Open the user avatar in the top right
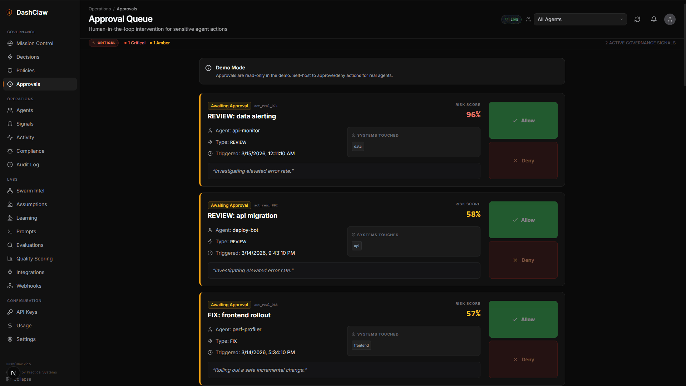Screen dimensions: 686x386 point(670,19)
